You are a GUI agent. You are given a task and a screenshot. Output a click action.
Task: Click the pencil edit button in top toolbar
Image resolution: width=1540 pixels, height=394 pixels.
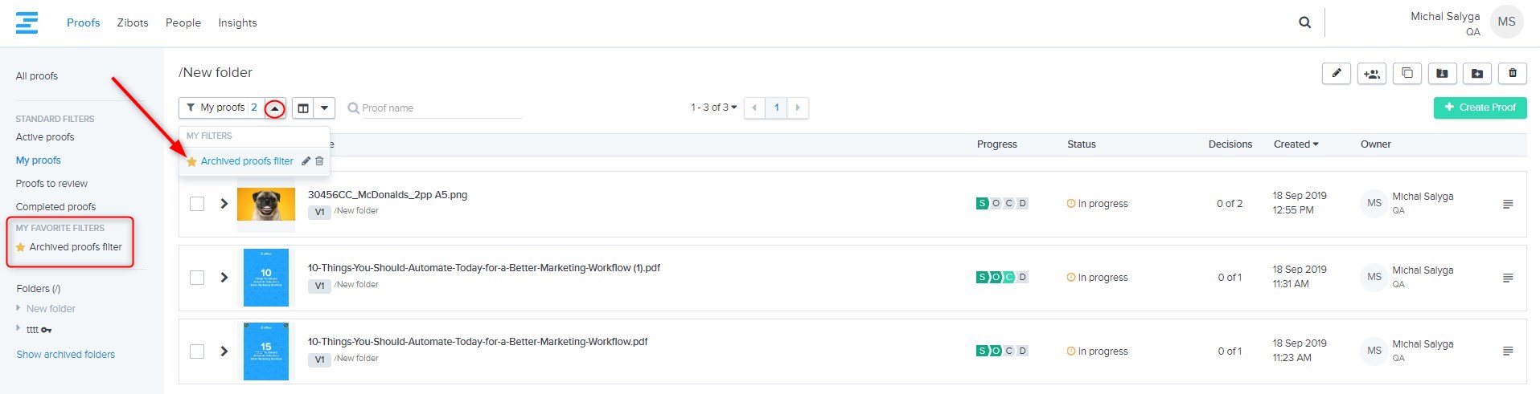[x=1336, y=74]
